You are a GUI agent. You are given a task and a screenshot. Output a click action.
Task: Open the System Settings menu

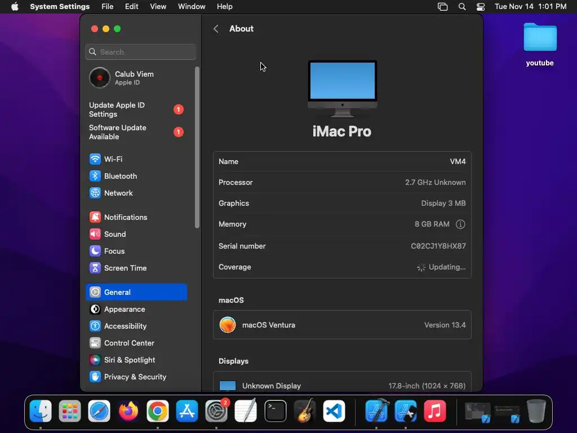(x=60, y=7)
